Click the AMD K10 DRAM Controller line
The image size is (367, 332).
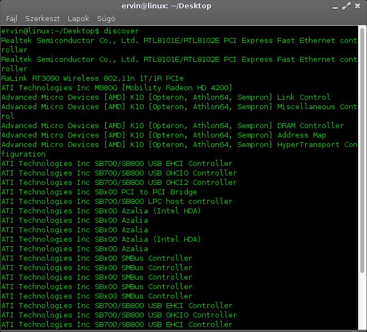[173, 126]
